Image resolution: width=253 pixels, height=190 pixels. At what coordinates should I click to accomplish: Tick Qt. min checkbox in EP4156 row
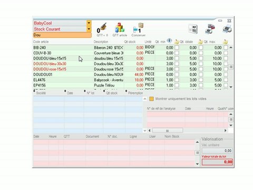pyautogui.click(x=177, y=85)
